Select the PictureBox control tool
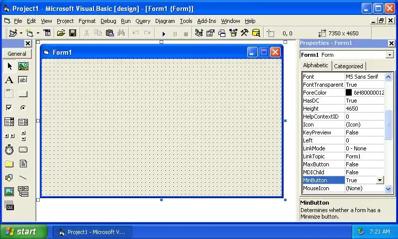The height and width of the screenshot is (239, 398). click(23, 66)
